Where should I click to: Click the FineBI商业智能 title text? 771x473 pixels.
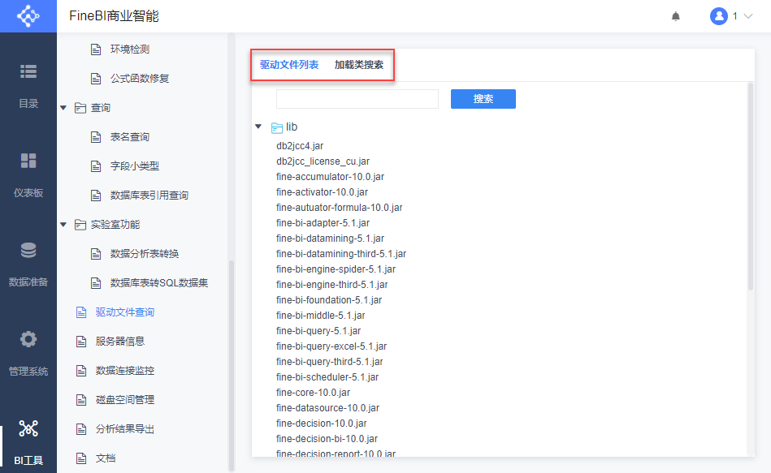[114, 16]
